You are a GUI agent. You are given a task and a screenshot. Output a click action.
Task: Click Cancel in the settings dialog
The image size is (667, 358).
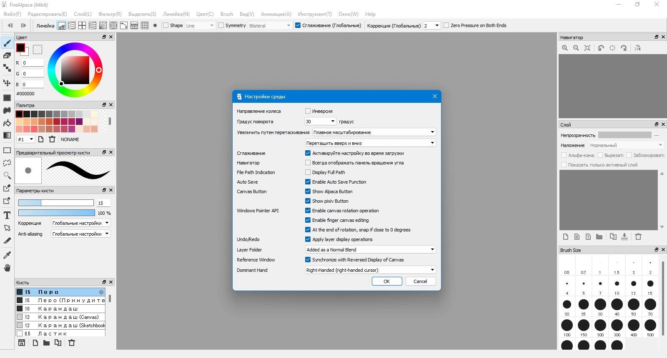(x=420, y=281)
